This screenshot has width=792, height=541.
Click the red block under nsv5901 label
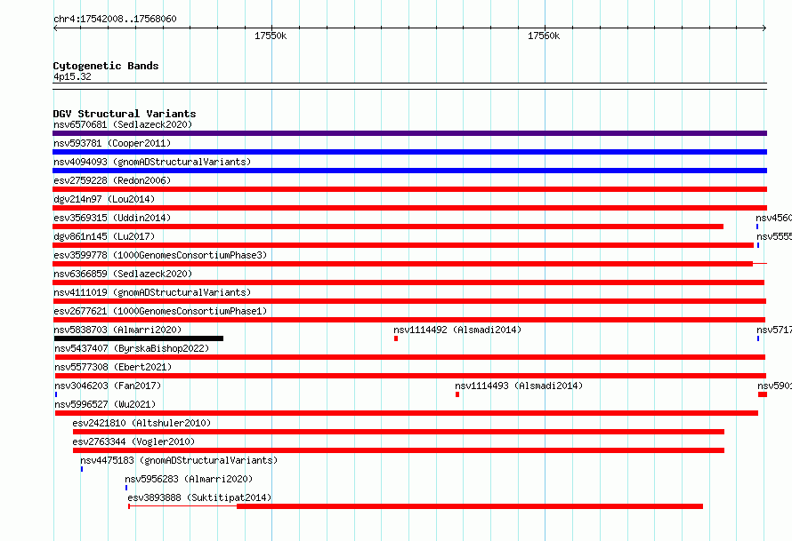(x=763, y=394)
